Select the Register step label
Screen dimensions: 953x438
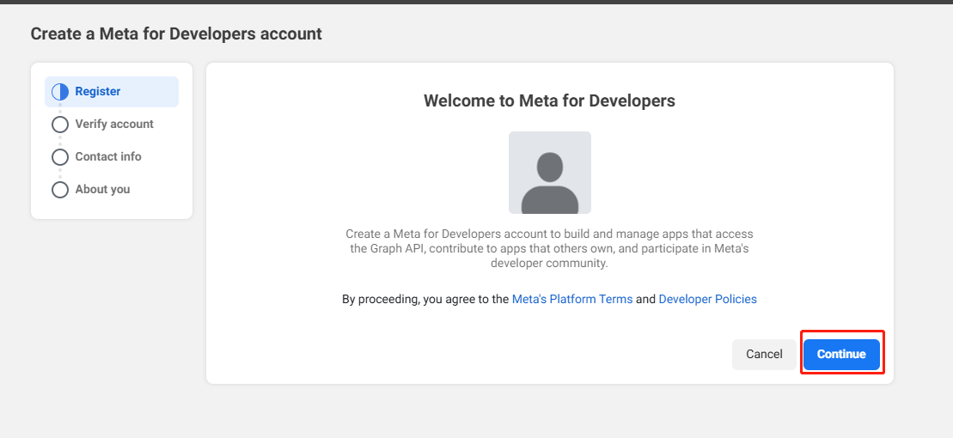[98, 92]
